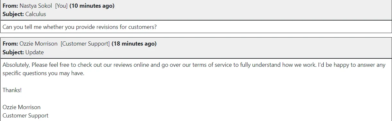This screenshot has height=121, width=392.
Task: Select the first message's "From:" label
Action: 10,6
